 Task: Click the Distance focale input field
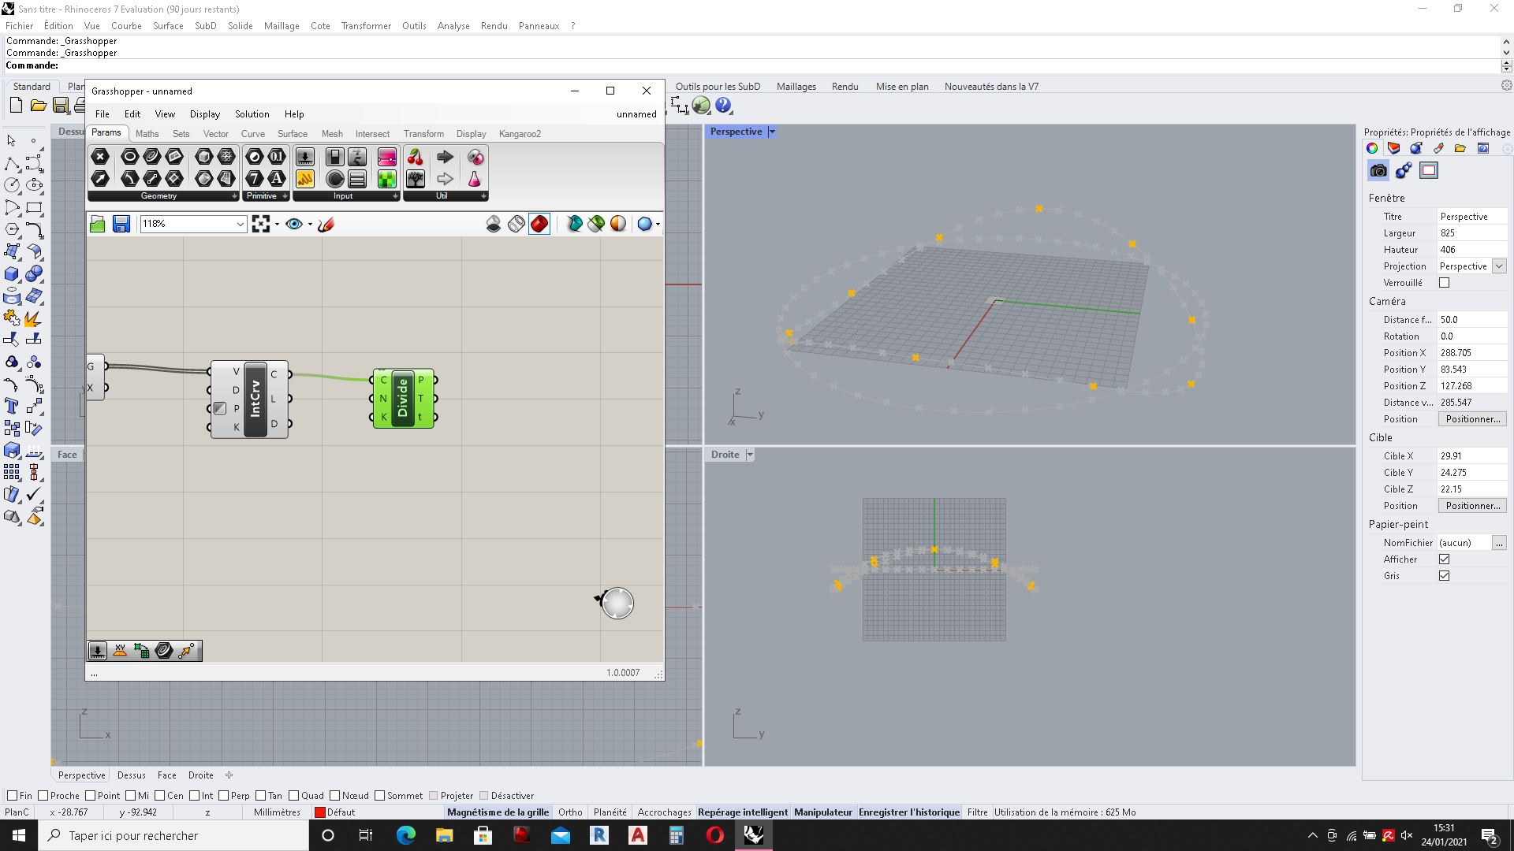click(x=1472, y=320)
